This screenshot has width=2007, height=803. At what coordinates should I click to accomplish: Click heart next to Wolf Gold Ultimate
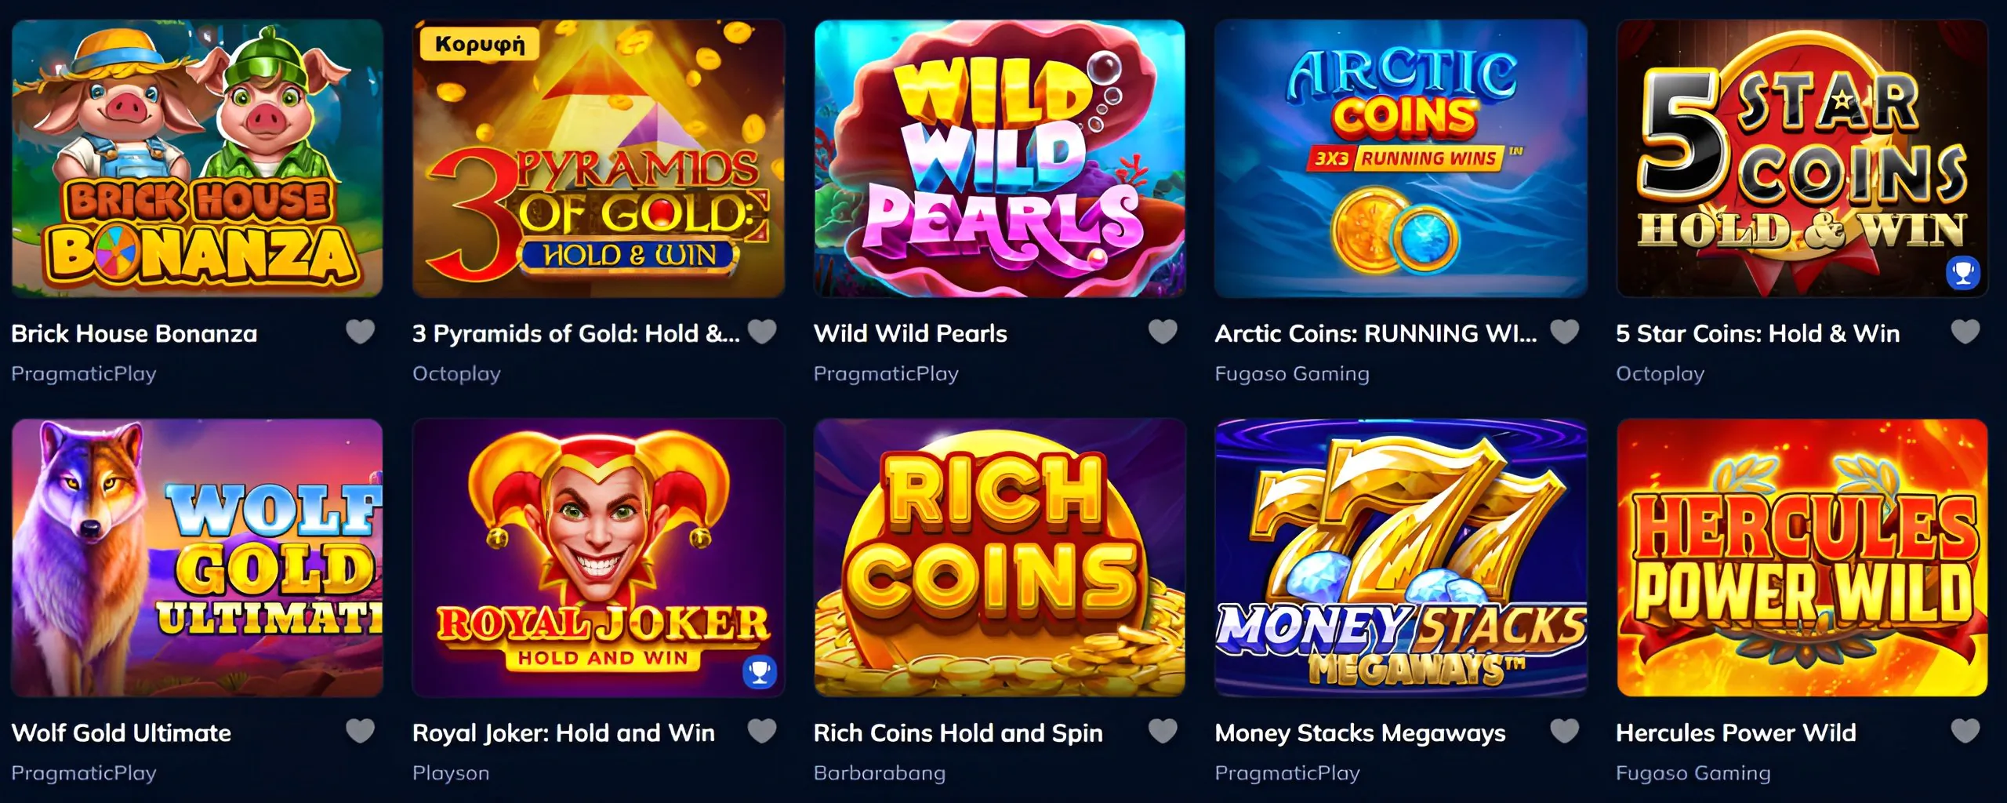click(x=361, y=732)
